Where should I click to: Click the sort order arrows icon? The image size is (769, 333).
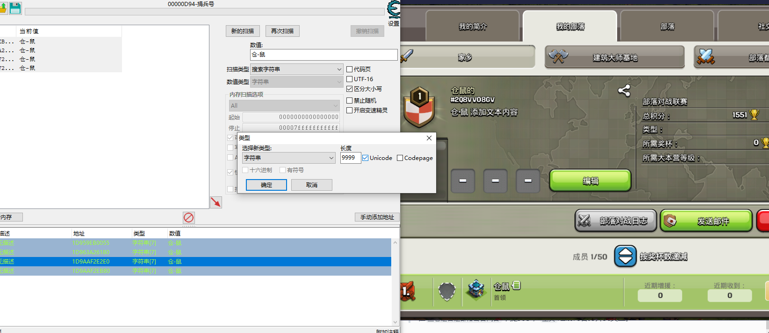[625, 257]
